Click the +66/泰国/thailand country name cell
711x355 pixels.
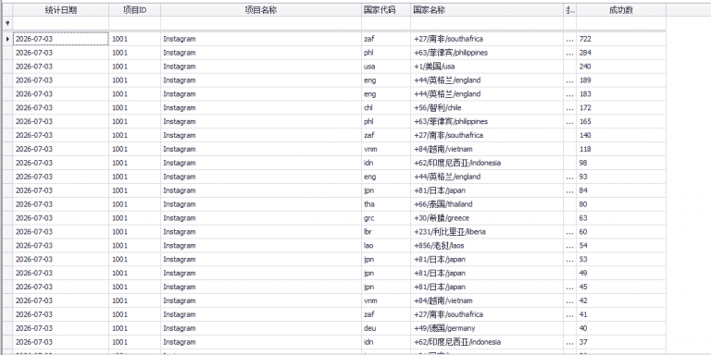pos(487,204)
